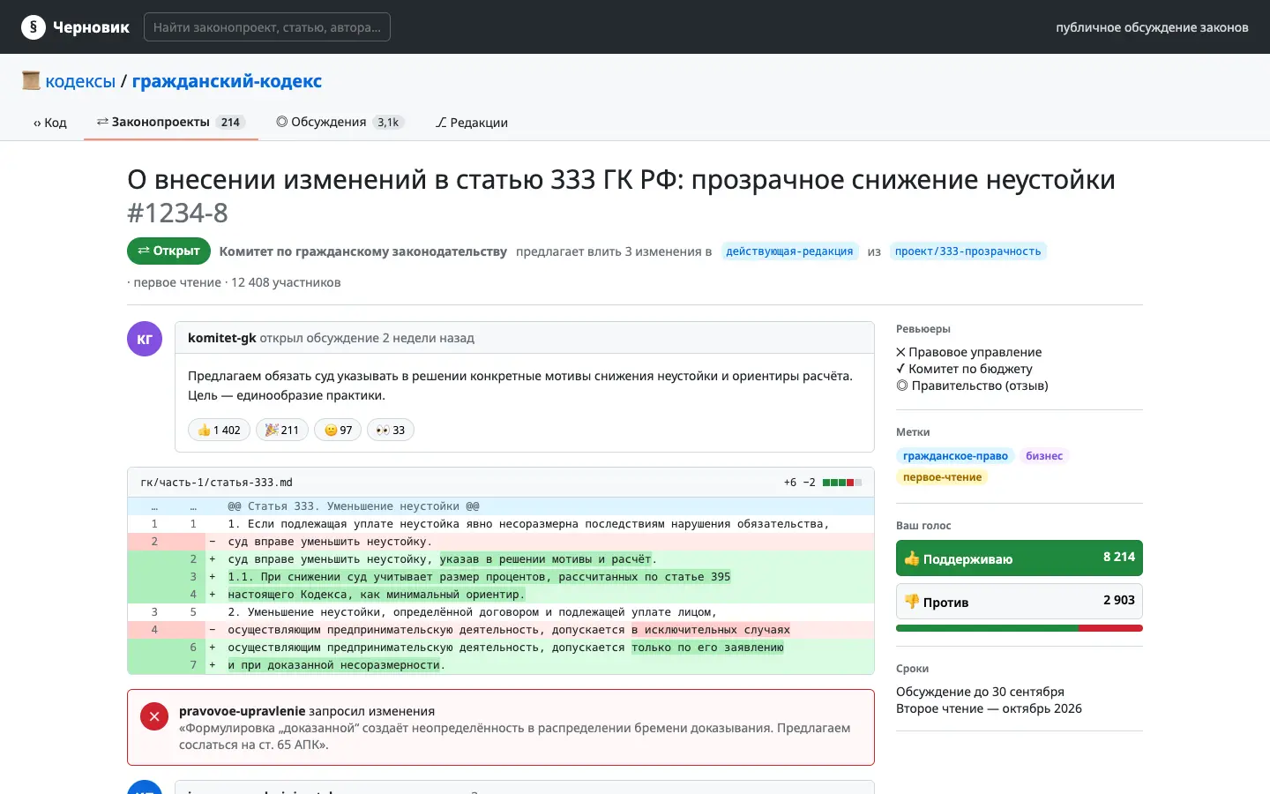Select reviewer Правовое управление
This screenshot has width=1270, height=794.
tap(968, 352)
